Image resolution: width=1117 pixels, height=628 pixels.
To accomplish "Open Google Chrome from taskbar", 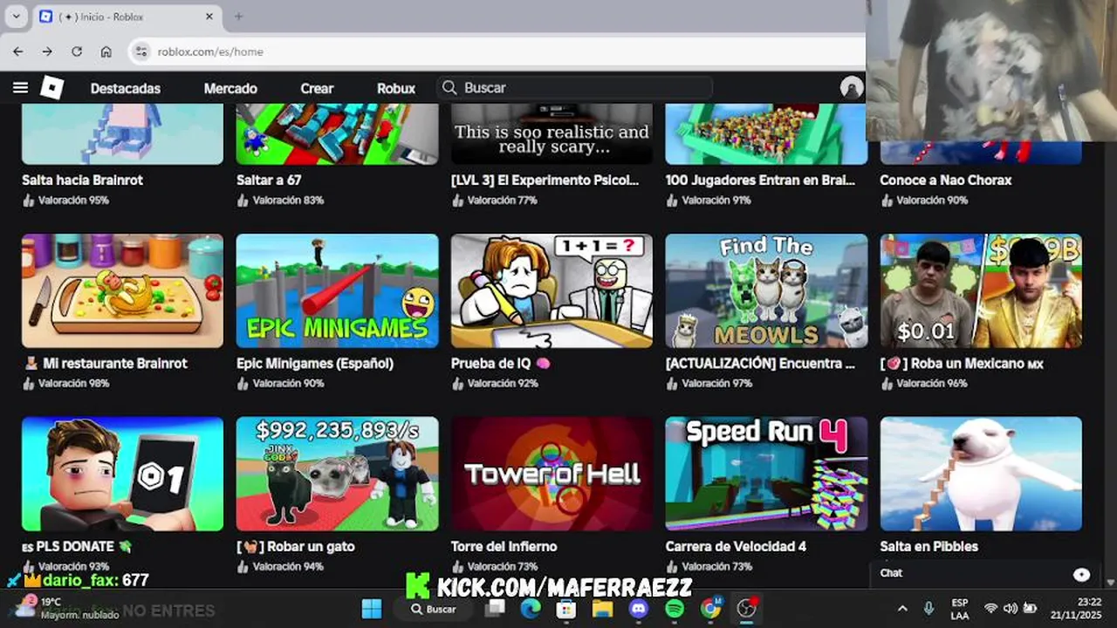I will point(711,609).
